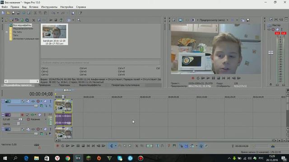Screen dimensions: 289x162
Task: Open the Вставка menu
Action: pos(34,7)
